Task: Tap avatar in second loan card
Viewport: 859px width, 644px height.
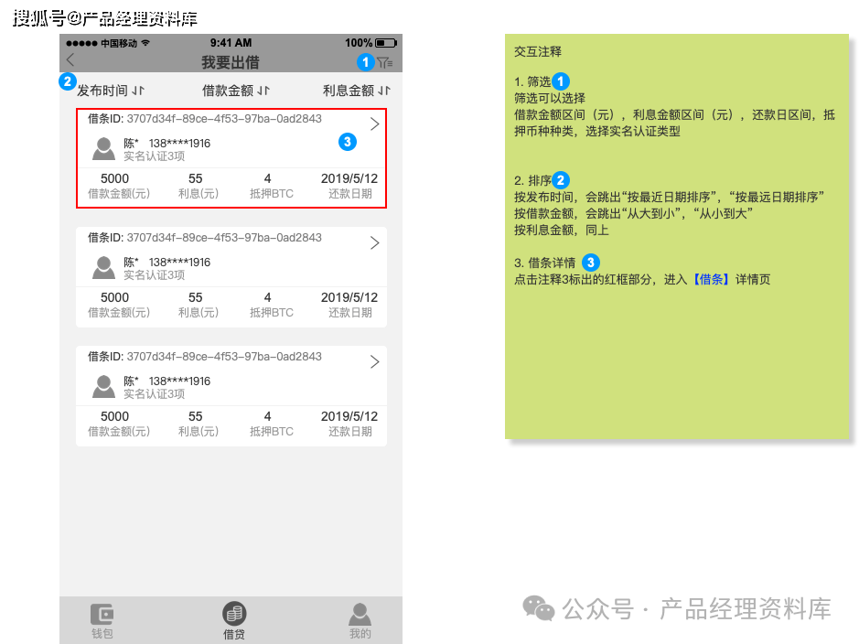Action: pyautogui.click(x=103, y=268)
